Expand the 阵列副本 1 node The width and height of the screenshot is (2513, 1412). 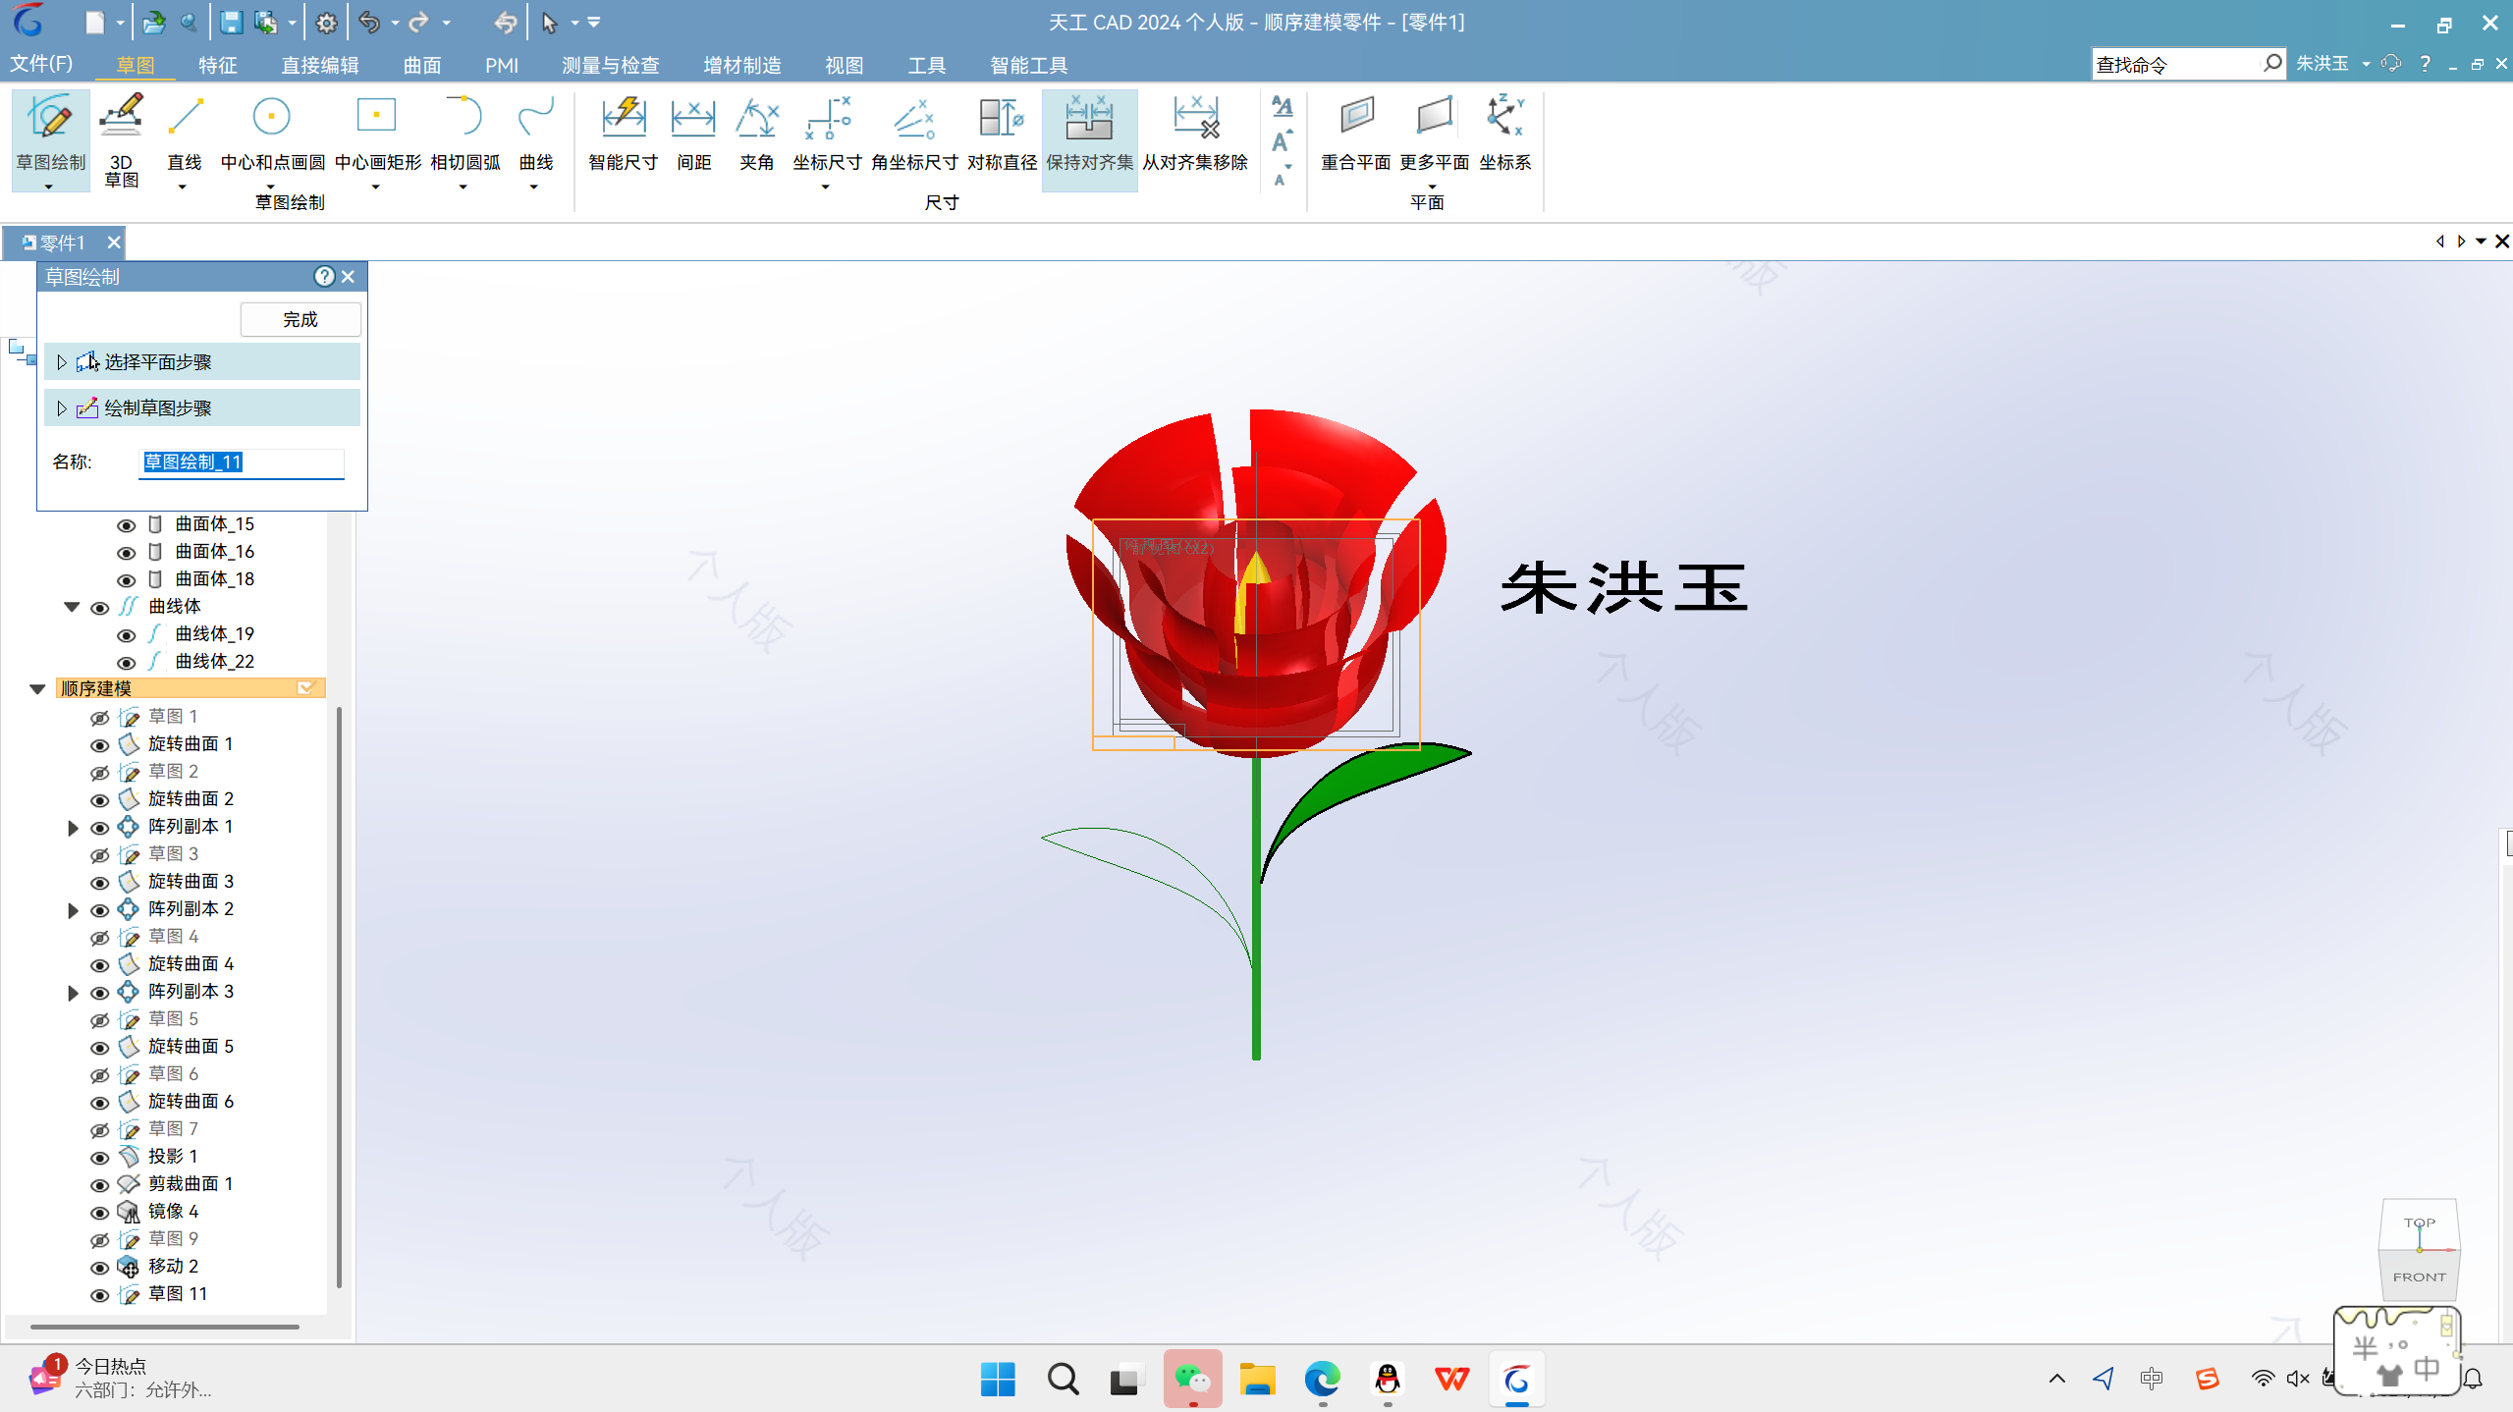click(72, 828)
